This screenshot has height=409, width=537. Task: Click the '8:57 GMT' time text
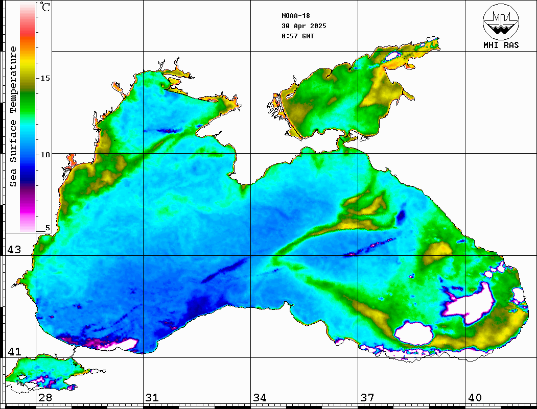tap(297, 36)
